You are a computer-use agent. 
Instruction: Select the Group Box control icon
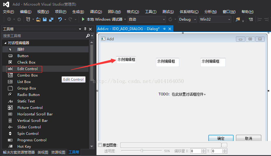point(10,88)
